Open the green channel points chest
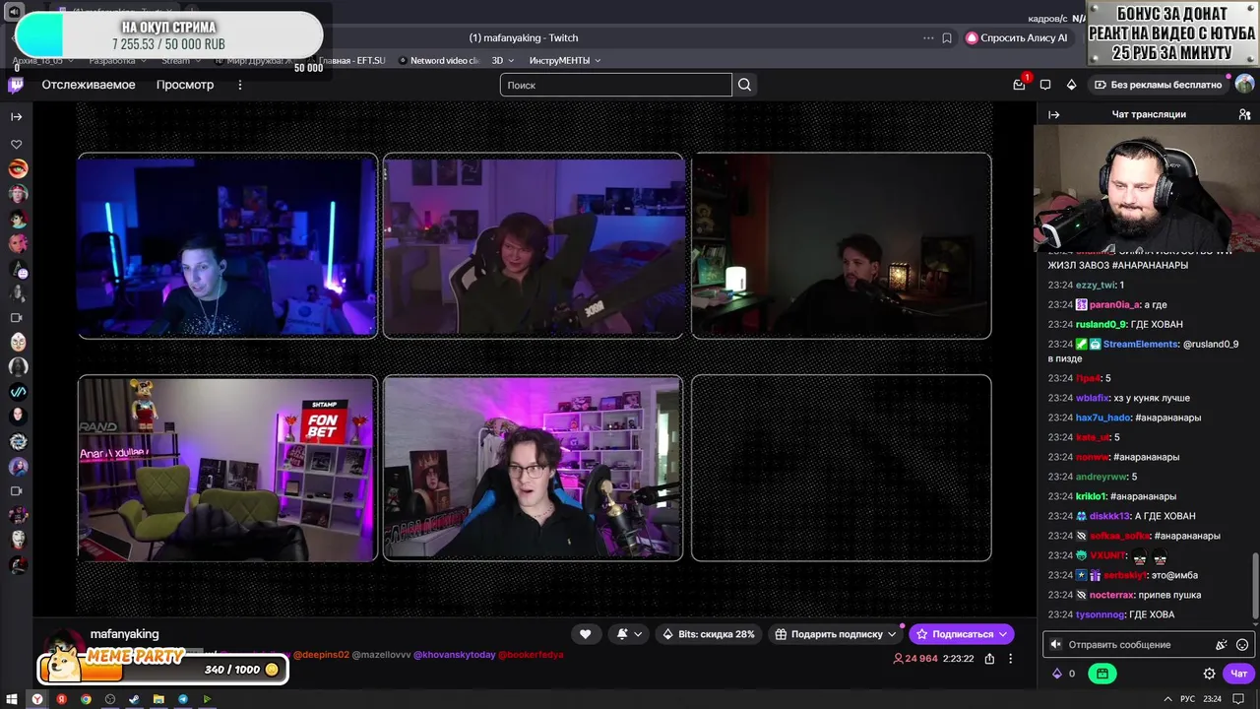1260x709 pixels. [x=1102, y=674]
